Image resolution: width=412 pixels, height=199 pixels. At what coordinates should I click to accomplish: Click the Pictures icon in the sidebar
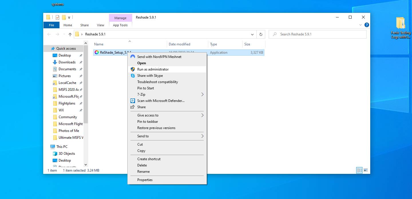pos(55,76)
